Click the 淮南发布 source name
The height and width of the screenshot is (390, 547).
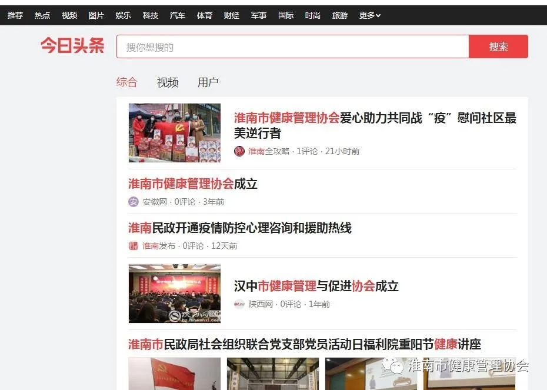pos(159,246)
